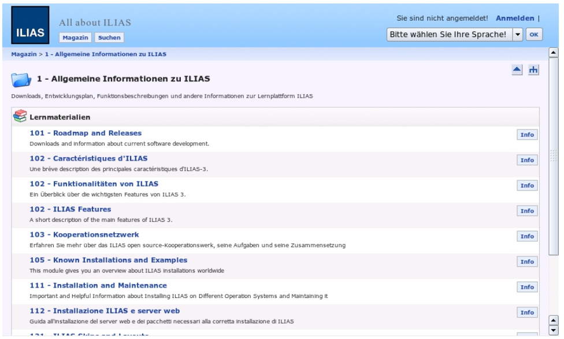Click Info for Roadmap and Releases
The image size is (564, 339).
(x=527, y=135)
